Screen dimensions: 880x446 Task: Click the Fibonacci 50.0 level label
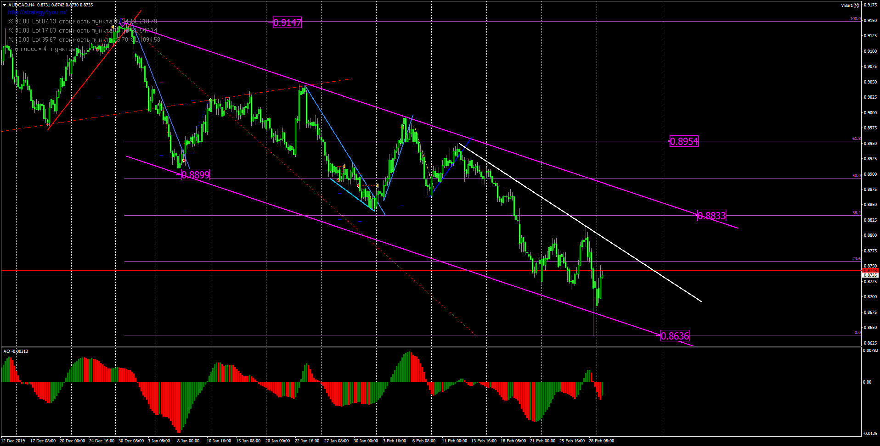pos(856,175)
